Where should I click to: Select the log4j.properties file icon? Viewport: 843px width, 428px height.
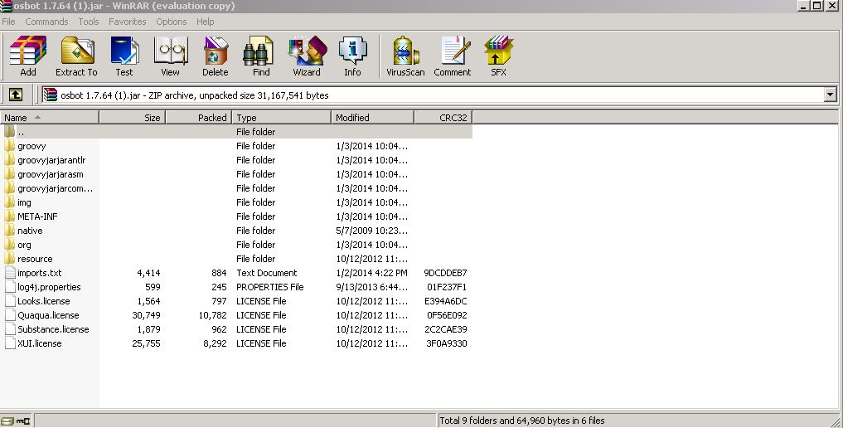click(x=10, y=287)
